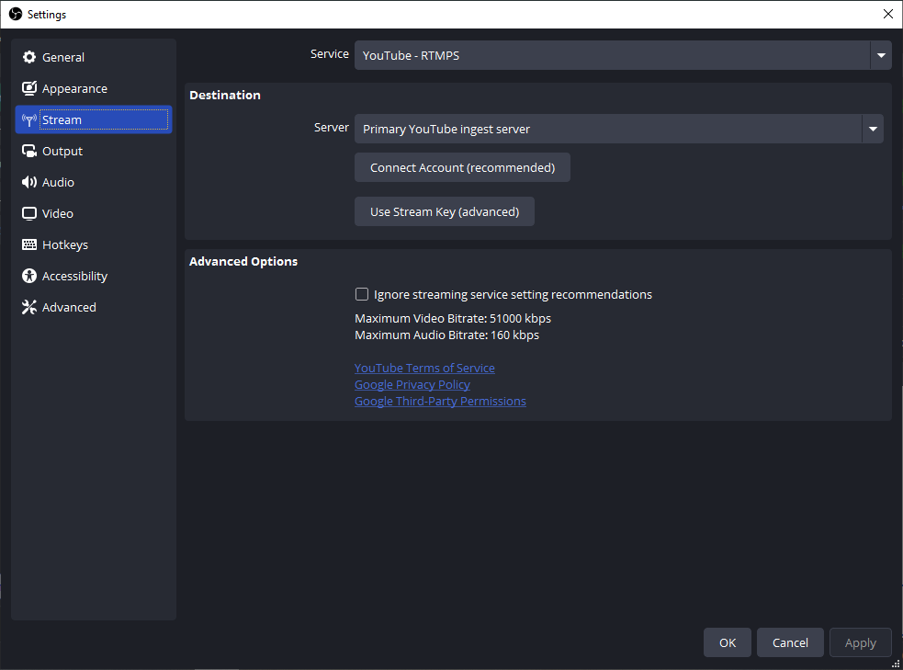Click the Apply button
The height and width of the screenshot is (670, 903).
861,642
